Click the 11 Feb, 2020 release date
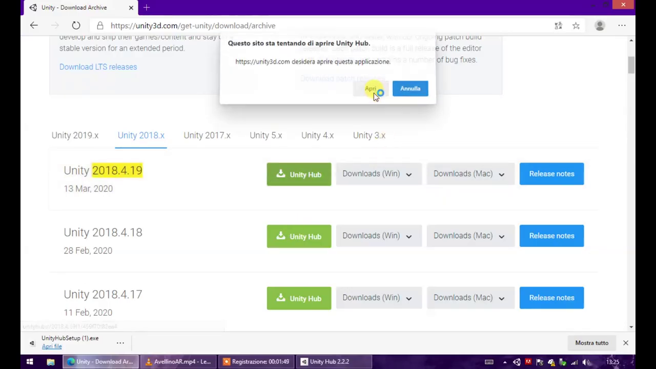This screenshot has width=656, height=369. [x=88, y=313]
